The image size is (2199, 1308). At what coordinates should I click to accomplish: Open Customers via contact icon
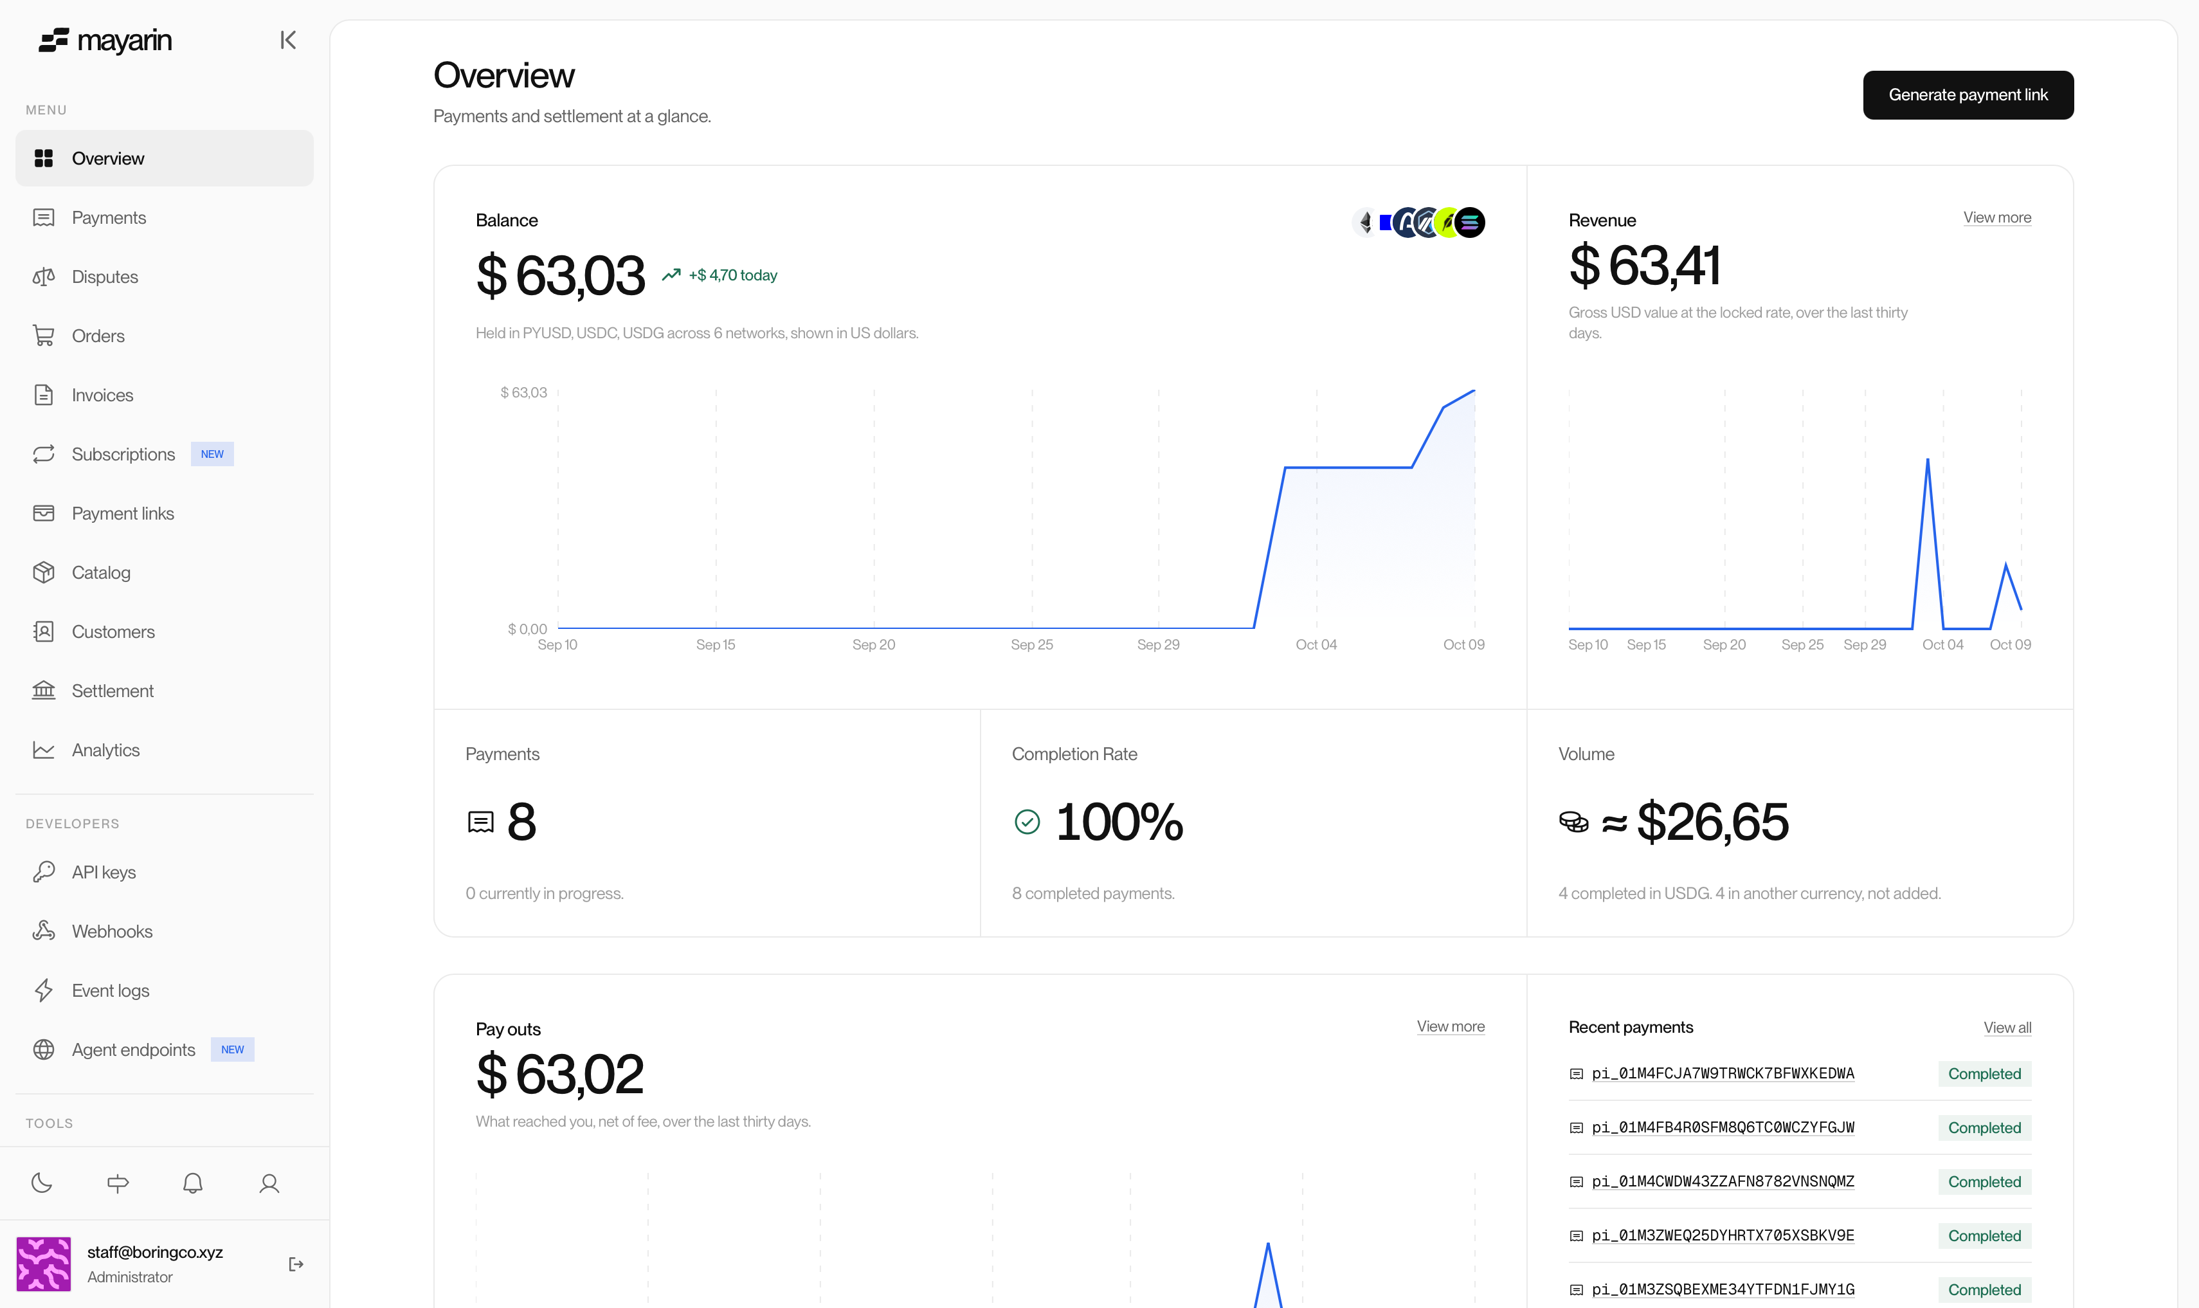tap(43, 631)
